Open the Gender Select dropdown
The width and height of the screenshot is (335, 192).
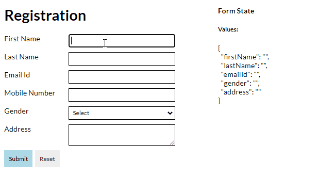122,113
